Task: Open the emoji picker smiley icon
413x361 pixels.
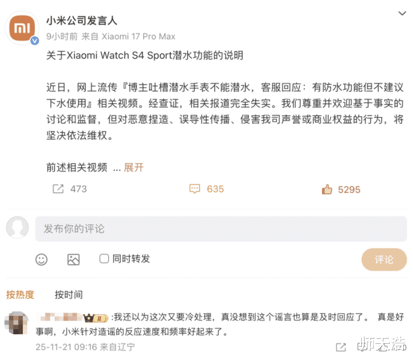Action: 42,259
